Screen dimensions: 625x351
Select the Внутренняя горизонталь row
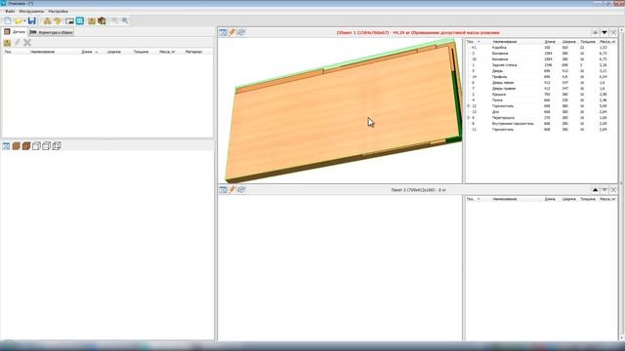pos(541,124)
